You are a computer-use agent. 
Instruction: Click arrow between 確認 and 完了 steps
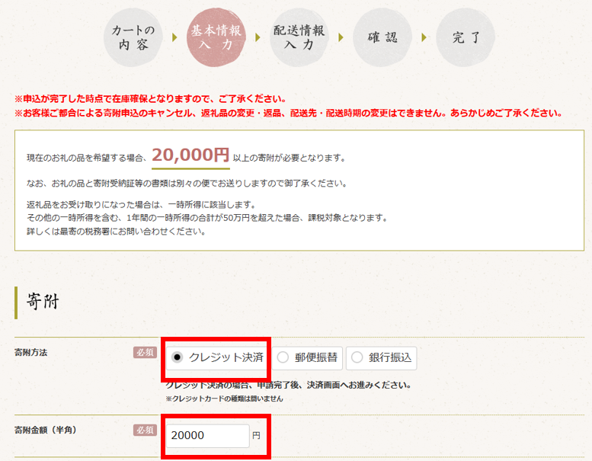(424, 37)
